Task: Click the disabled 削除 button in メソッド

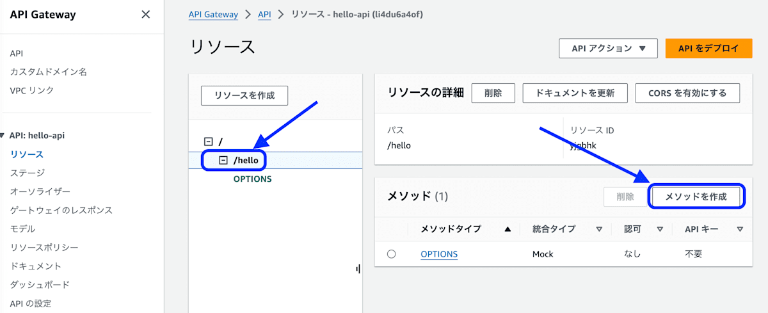Action: (625, 197)
